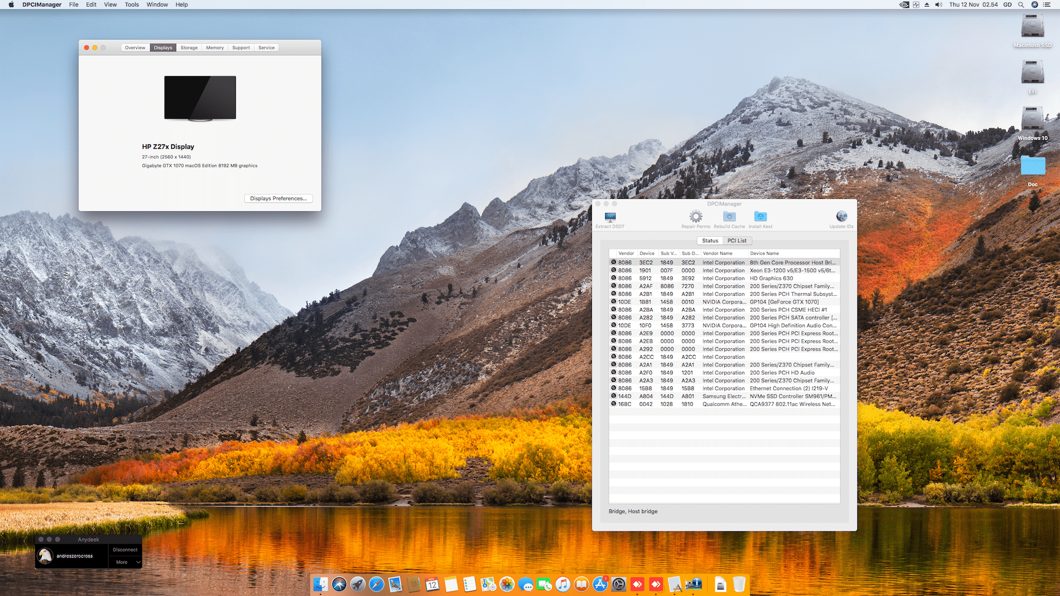Switch to the Storage tab

189,47
